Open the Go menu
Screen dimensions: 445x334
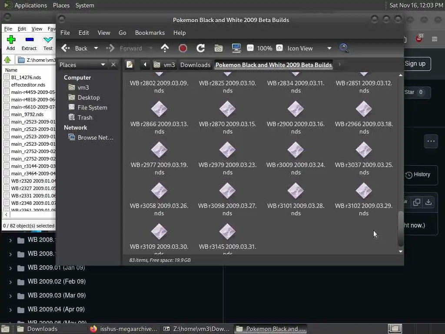point(122,33)
